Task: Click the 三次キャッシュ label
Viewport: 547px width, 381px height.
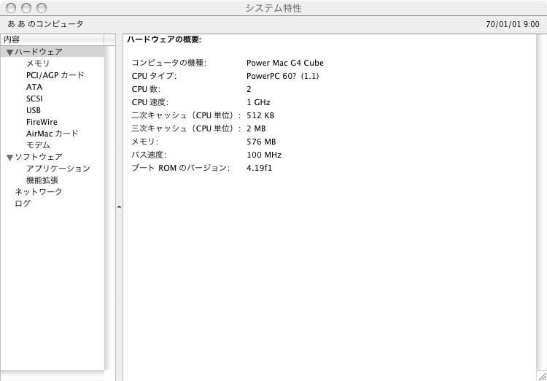Action: (186, 129)
